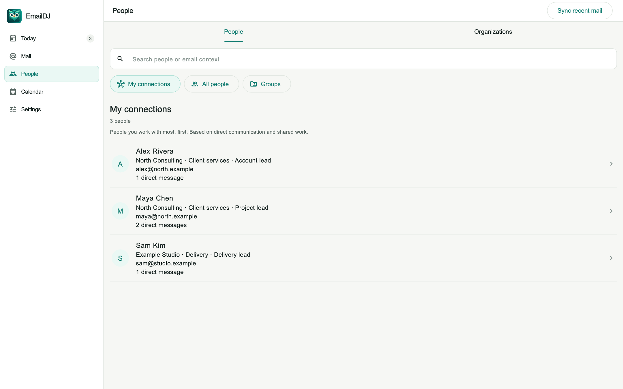Click Sync recent mail button
Image resolution: width=623 pixels, height=389 pixels.
click(579, 11)
